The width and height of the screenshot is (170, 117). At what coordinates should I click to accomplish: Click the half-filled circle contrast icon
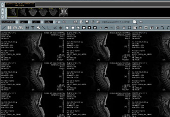coord(157,28)
